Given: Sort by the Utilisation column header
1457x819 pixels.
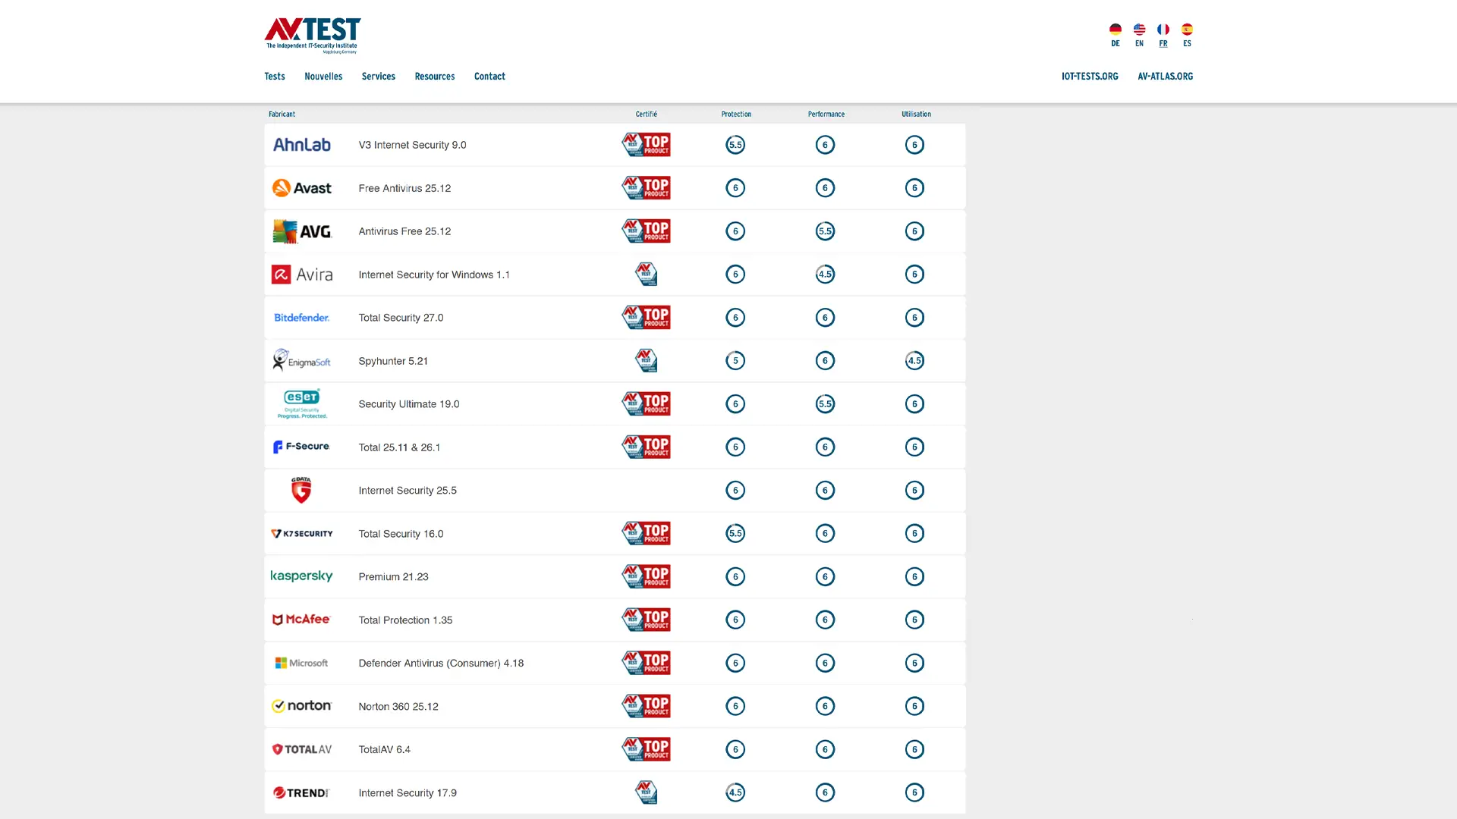Looking at the screenshot, I should 916,115.
